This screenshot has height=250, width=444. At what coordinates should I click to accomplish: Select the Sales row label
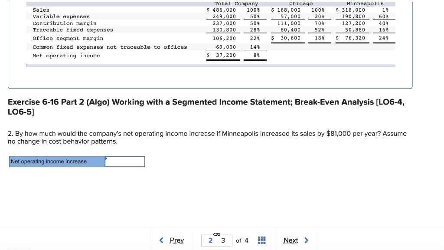click(41, 10)
